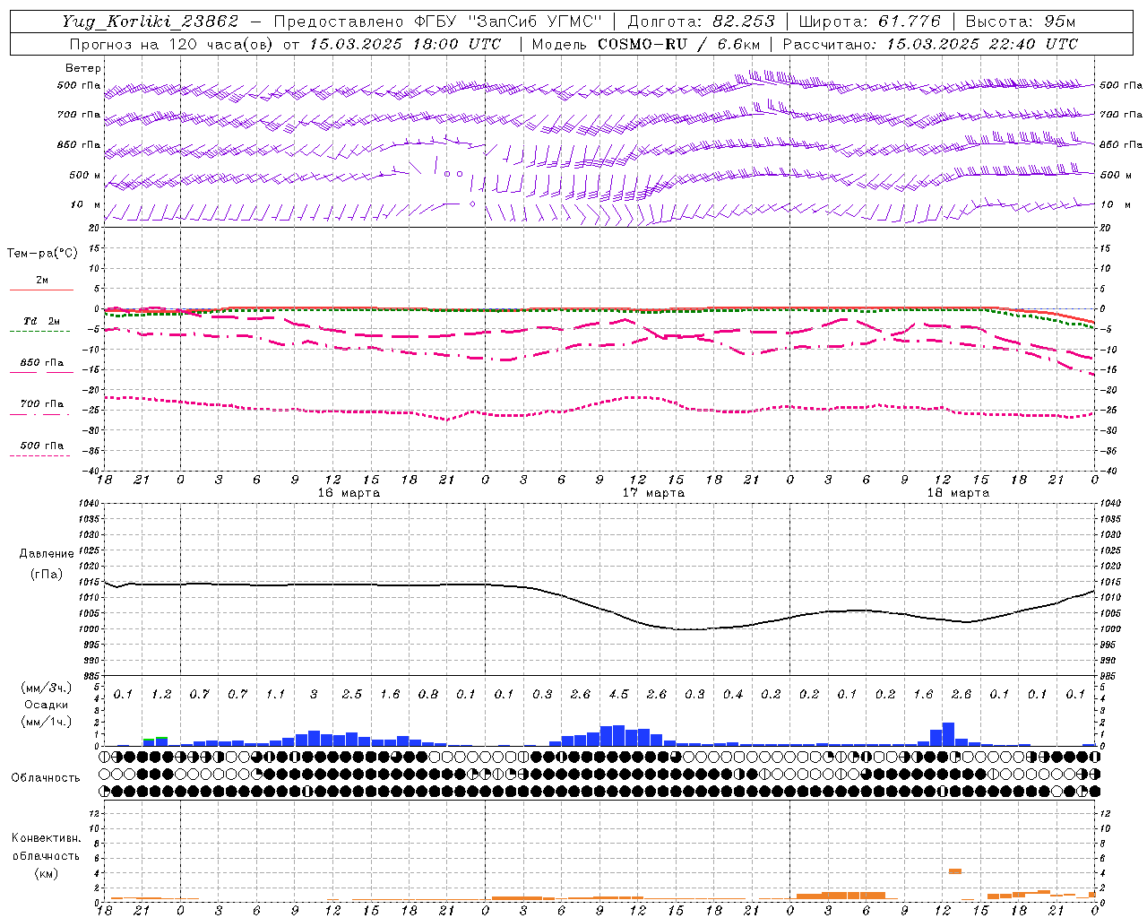Click the tallest blue precipitation bar on 18 марта
The width and height of the screenshot is (1147, 918).
pos(949,734)
